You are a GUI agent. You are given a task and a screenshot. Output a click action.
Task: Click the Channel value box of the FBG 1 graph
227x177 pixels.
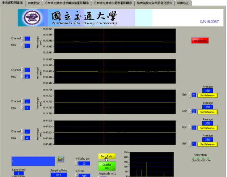(27, 39)
